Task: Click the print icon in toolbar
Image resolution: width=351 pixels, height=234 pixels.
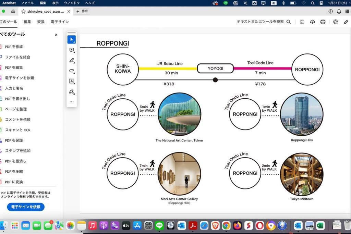Action: [x=323, y=22]
